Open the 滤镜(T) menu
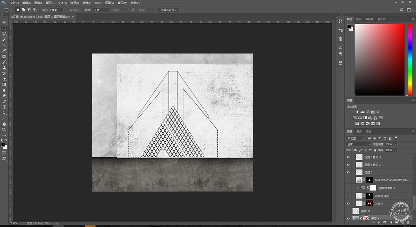 pos(87,3)
